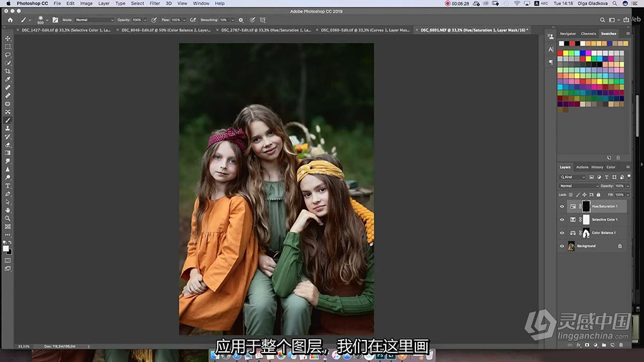Select the Zoom tool
The height and width of the screenshot is (362, 644).
point(8,218)
